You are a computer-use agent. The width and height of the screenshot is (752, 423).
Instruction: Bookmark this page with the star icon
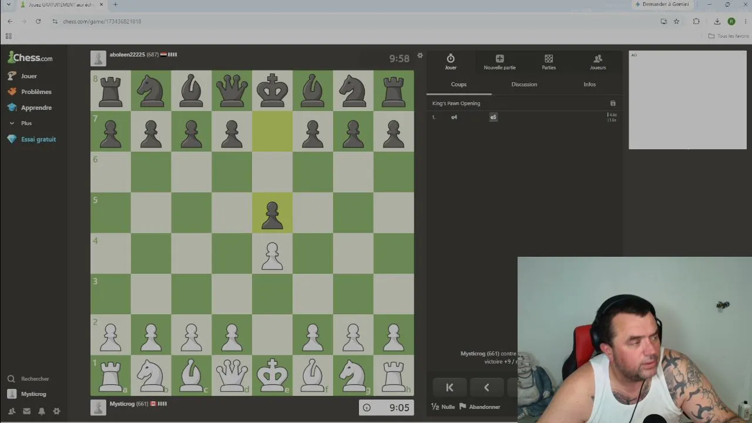[676, 21]
